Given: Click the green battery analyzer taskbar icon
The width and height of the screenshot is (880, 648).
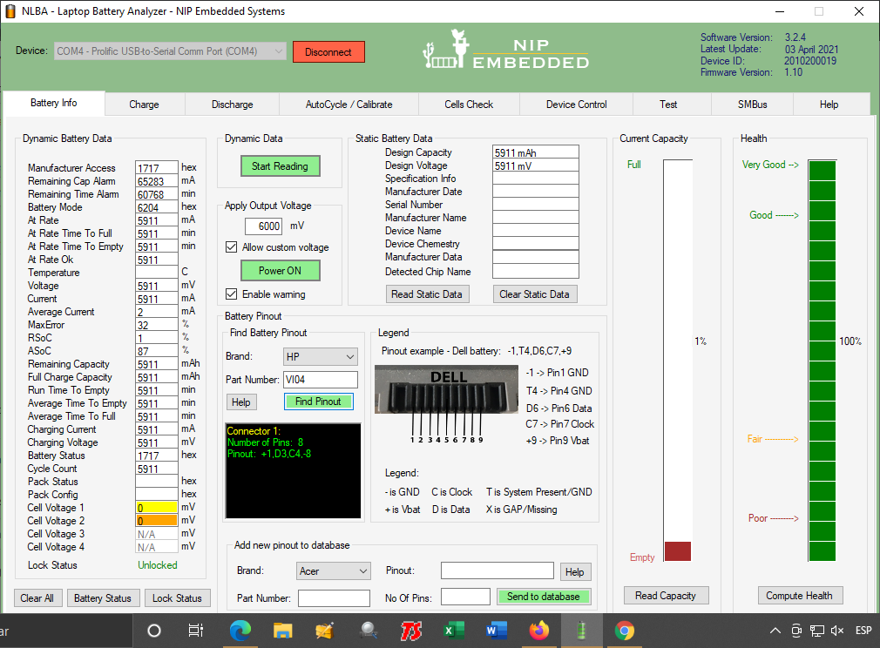Looking at the screenshot, I should (x=581, y=631).
